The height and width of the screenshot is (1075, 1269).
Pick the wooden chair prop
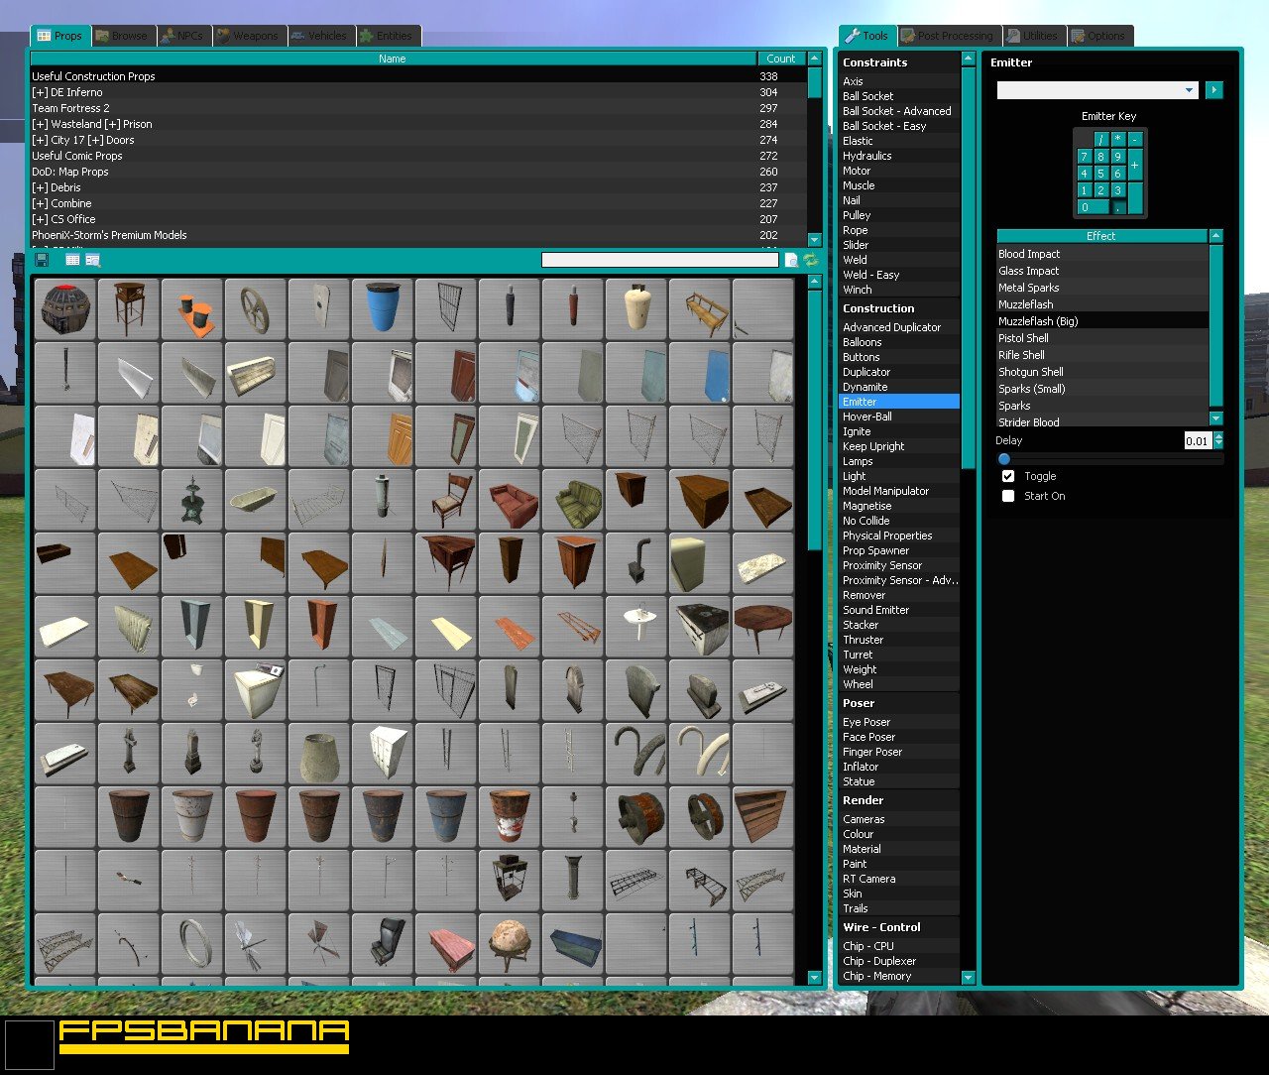(x=446, y=499)
